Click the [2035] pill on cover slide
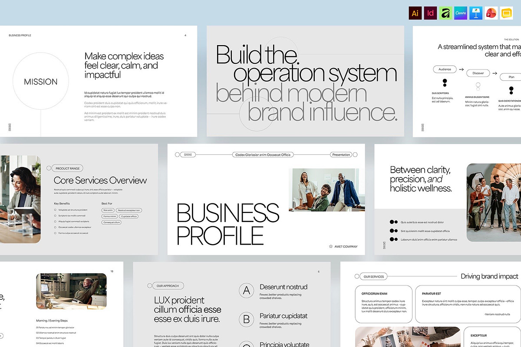This screenshot has height=347, width=521. coord(188,155)
